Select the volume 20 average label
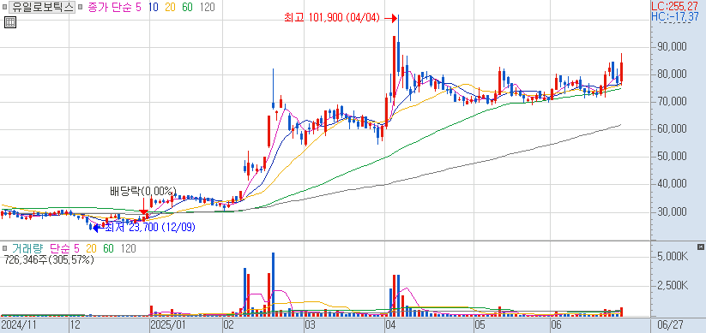Viewport: 706px width, 333px height. tap(92, 248)
